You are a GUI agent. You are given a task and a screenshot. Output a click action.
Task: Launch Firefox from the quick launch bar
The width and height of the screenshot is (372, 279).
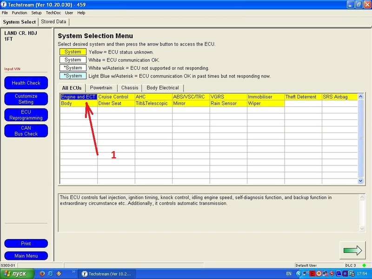pos(41,274)
